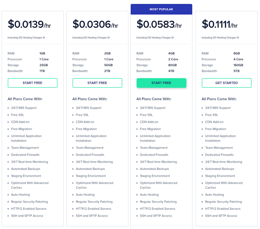Click info icon on $0.0306/hr plan
This screenshot has width=260, height=229.
pyautogui.click(x=109, y=38)
